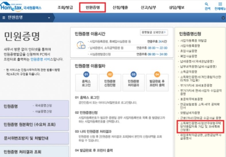This screenshot has width=226, height=157.
Task: Follow the blue 민원증명 서비스 link
Action: [40, 59]
